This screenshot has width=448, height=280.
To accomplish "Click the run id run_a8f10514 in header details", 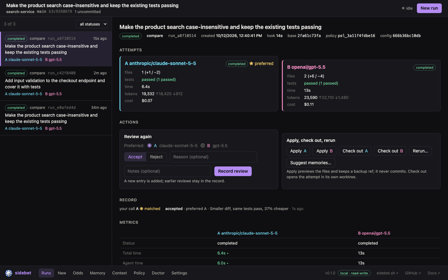I will [182, 36].
